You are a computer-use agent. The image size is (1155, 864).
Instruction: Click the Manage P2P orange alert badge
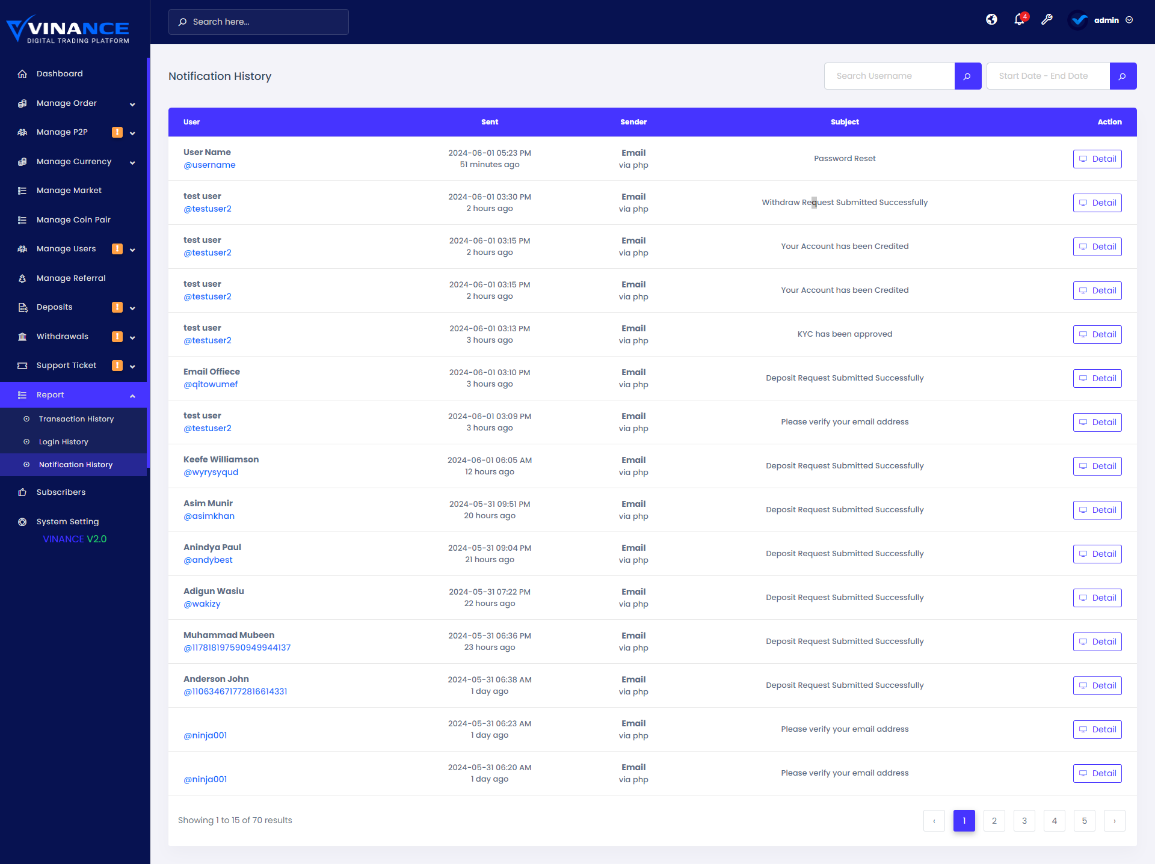pyautogui.click(x=117, y=132)
